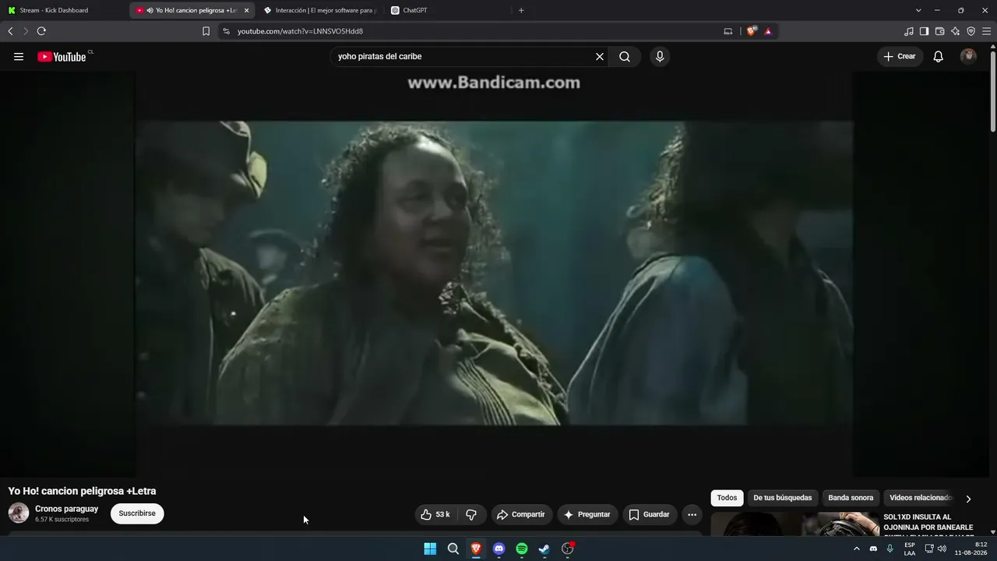Screen dimensions: 997x561
Task: Open Discord from the taskbar
Action: tap(499, 549)
